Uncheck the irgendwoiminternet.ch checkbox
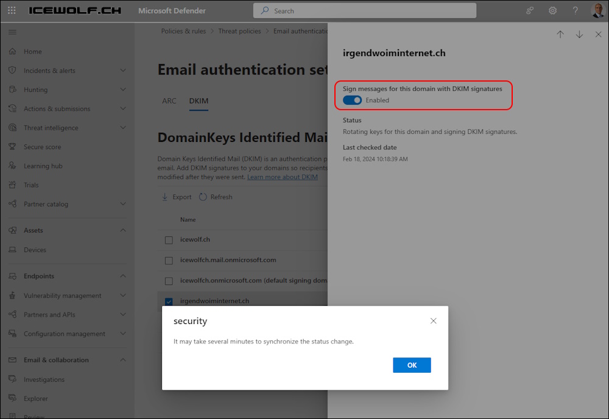This screenshot has height=419, width=609. [169, 301]
